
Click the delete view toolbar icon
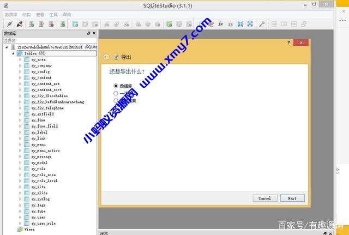coord(189,24)
